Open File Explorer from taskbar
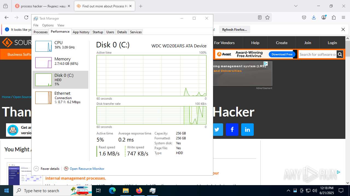 (126, 191)
